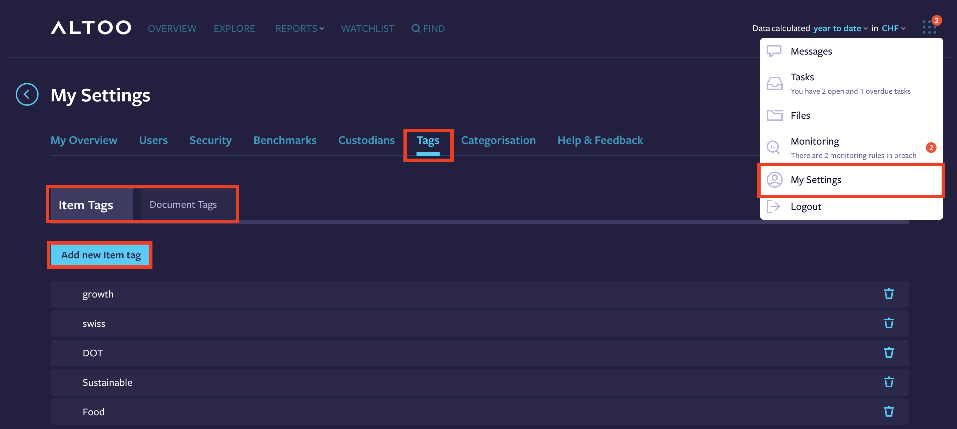
Task: Open EXPLORE in the top navigation
Action: coord(234,28)
